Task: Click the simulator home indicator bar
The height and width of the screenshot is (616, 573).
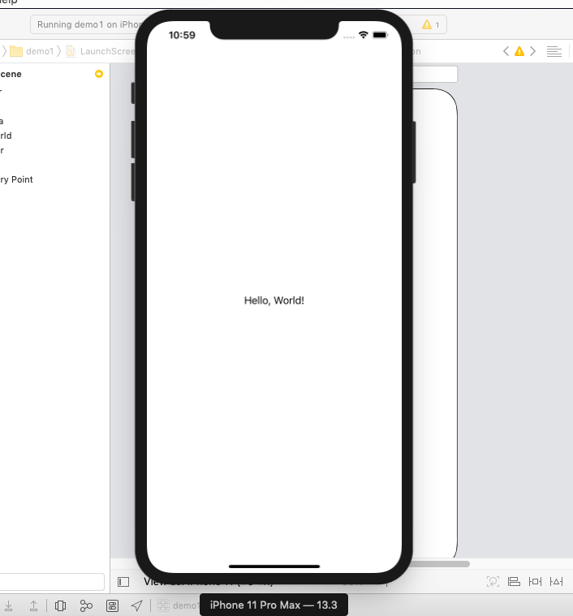Action: coord(274,566)
